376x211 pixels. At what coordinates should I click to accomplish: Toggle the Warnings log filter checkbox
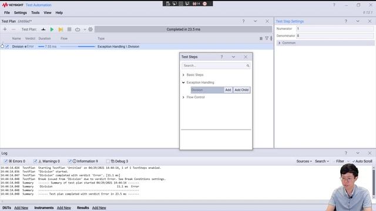(x=35, y=161)
